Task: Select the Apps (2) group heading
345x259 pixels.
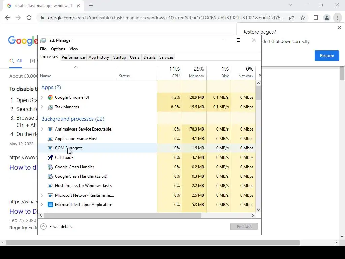Action: pos(51,87)
